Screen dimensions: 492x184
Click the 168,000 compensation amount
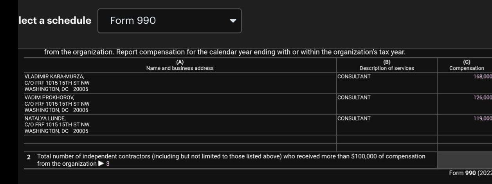click(482, 76)
